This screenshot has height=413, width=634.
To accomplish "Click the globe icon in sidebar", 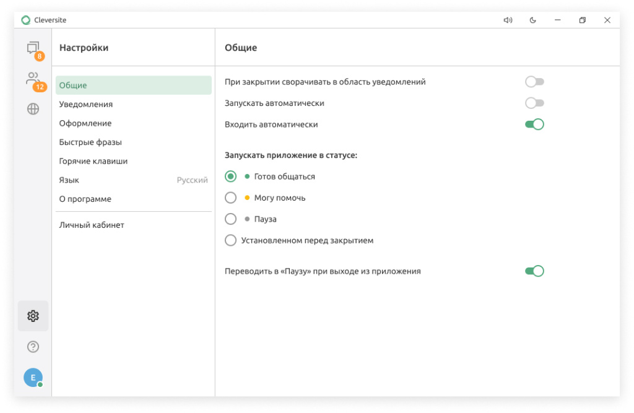I will [x=33, y=109].
